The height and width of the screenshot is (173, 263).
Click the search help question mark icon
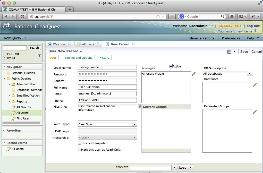[39, 55]
